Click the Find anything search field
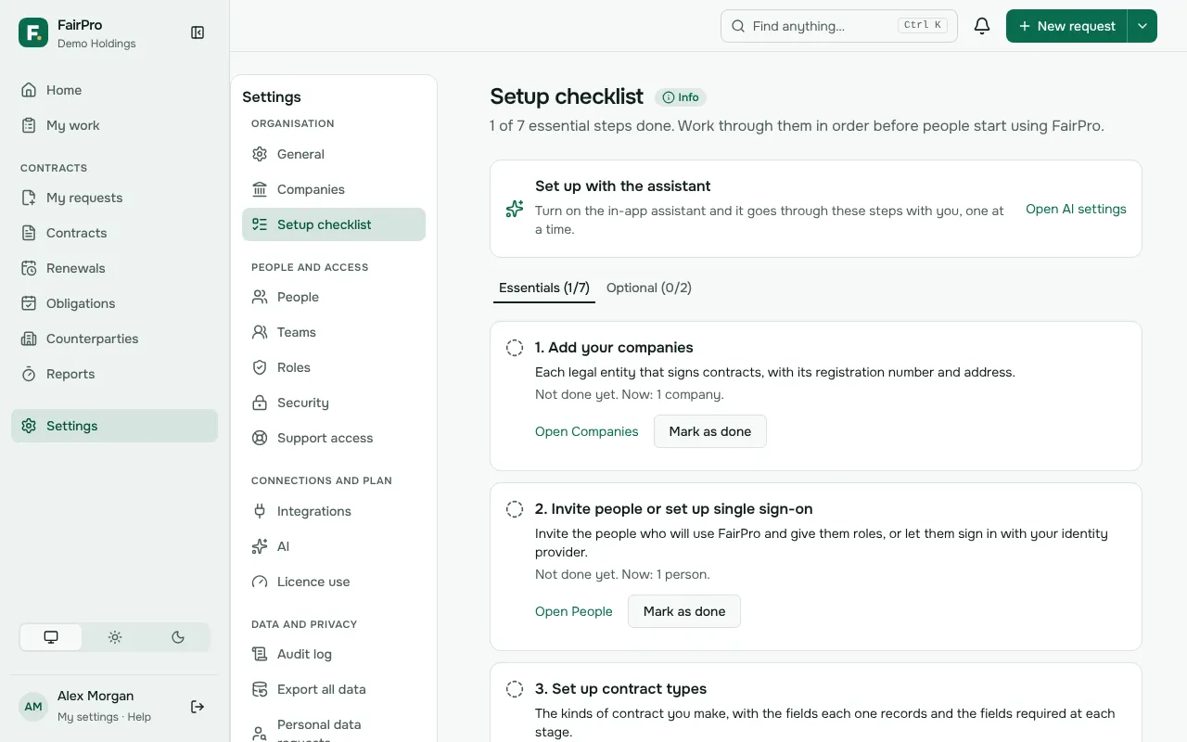This screenshot has height=742, width=1187. point(839,26)
